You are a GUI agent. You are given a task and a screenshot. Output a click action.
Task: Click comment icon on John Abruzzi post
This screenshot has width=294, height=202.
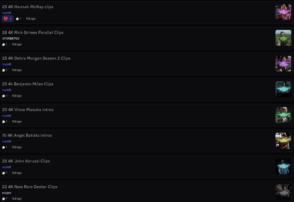(4, 173)
